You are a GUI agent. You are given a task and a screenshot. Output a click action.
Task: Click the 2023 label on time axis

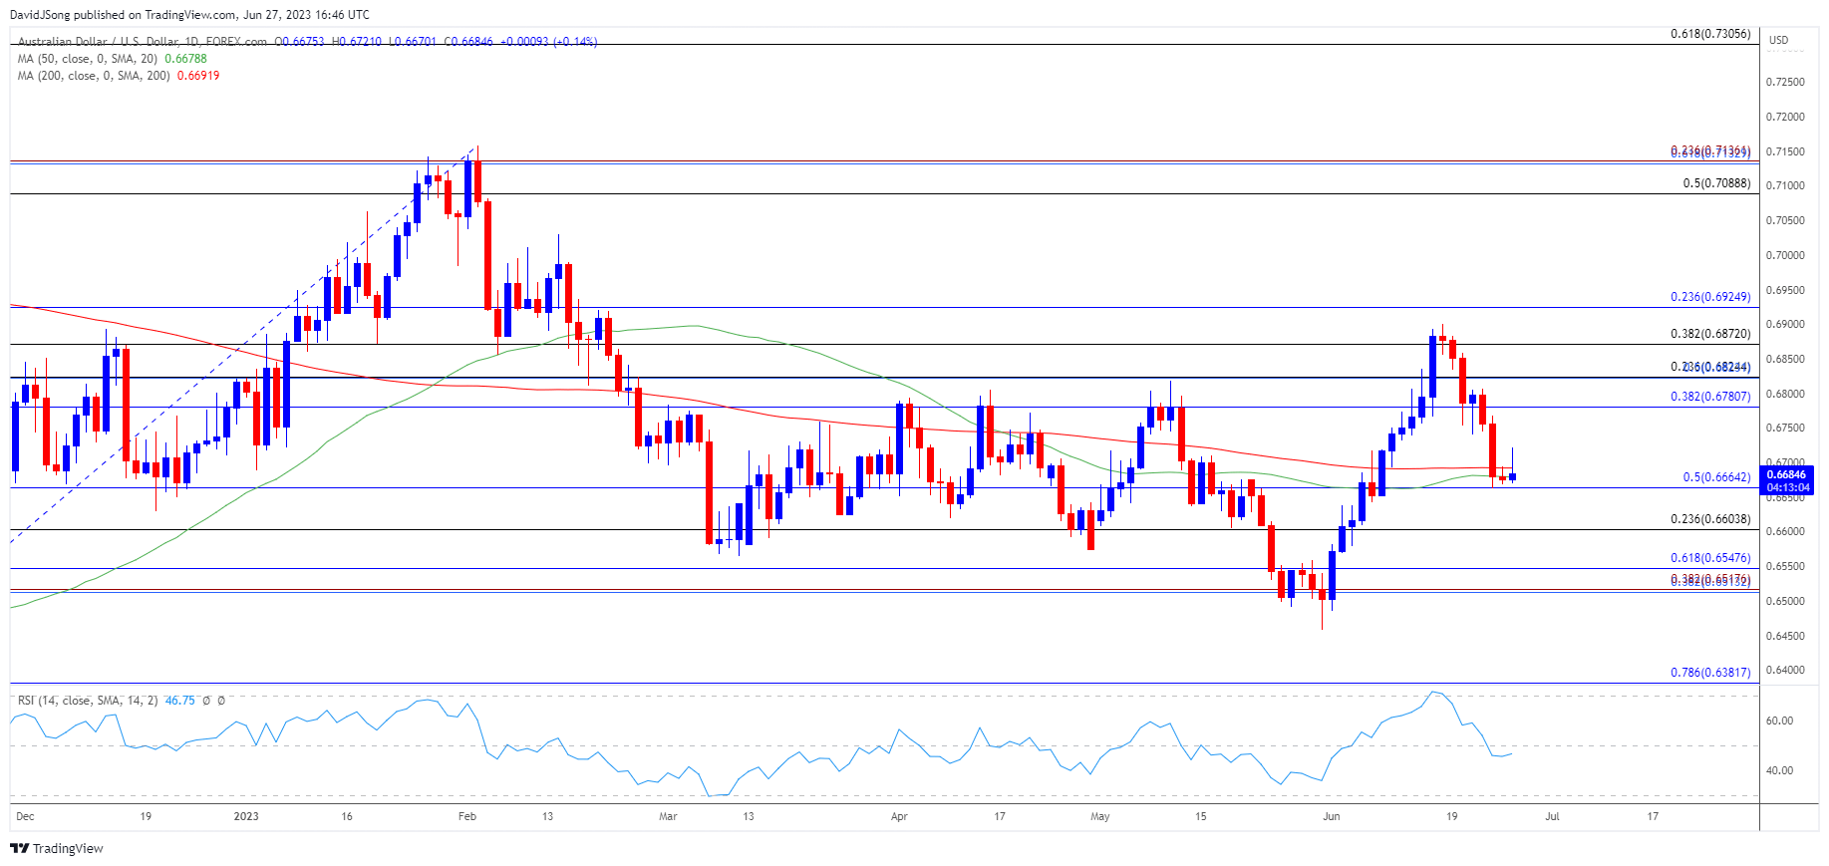coord(246,816)
